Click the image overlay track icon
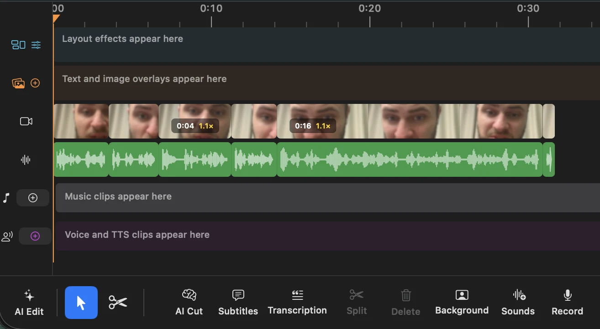The height and width of the screenshot is (329, 600). (x=18, y=83)
